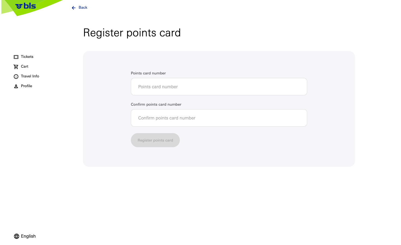Viewport: 401px width, 245px height.
Task: Click the Points card number field label
Action: click(x=148, y=73)
